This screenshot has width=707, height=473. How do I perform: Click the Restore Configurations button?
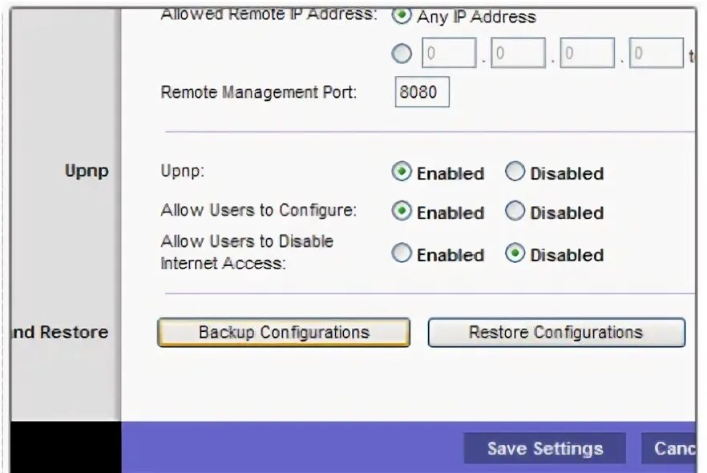pyautogui.click(x=556, y=333)
